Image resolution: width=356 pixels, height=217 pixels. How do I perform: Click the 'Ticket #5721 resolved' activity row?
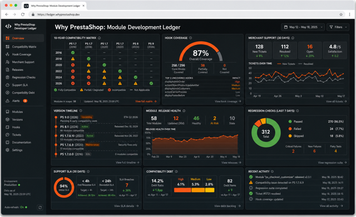[296, 194]
